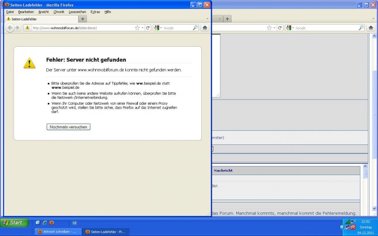Viewport: 378px width, 236px height.
Task: Click the search magnifier in the front window's Google box
Action: pos(195,28)
